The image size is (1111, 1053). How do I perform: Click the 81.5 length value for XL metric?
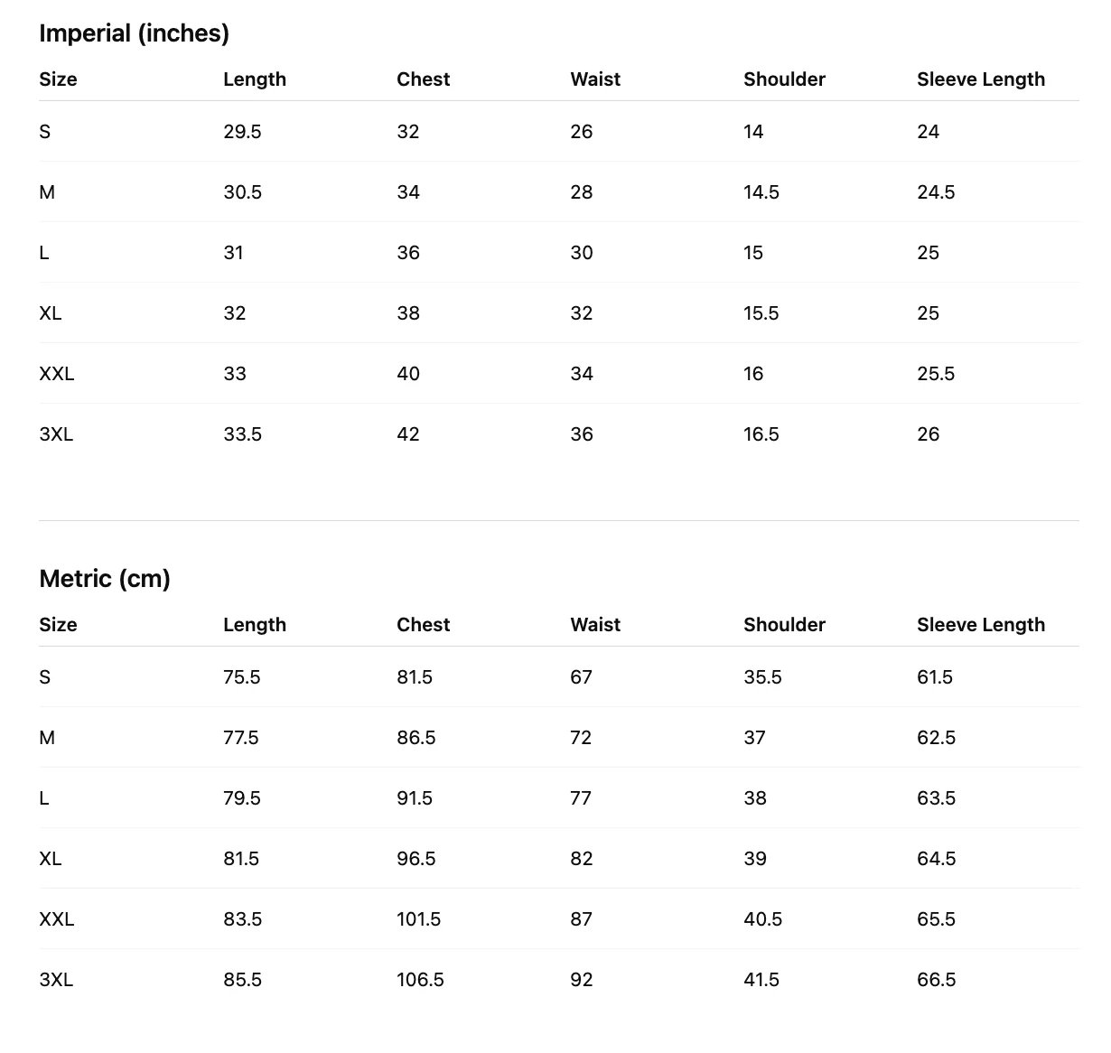click(x=241, y=859)
